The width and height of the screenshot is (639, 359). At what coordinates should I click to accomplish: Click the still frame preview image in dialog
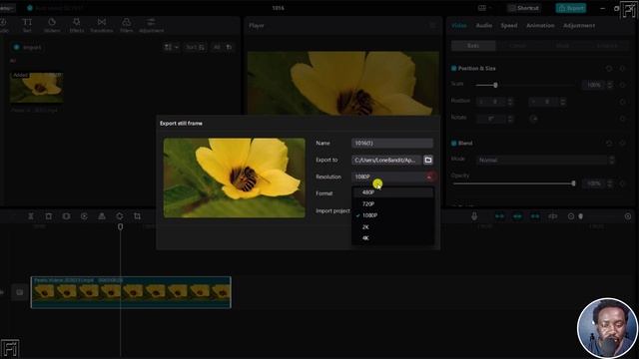pos(235,178)
